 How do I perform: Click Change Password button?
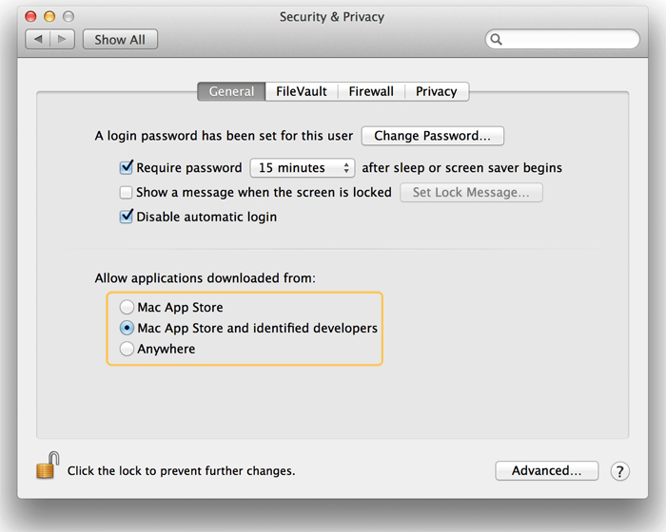tap(432, 136)
